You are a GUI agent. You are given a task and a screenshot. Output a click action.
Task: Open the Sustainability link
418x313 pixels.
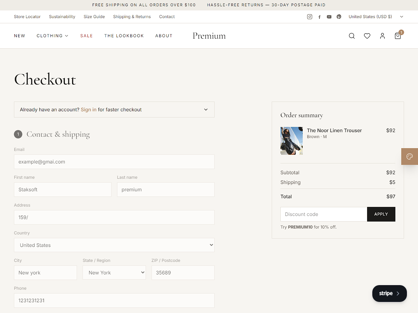(62, 17)
